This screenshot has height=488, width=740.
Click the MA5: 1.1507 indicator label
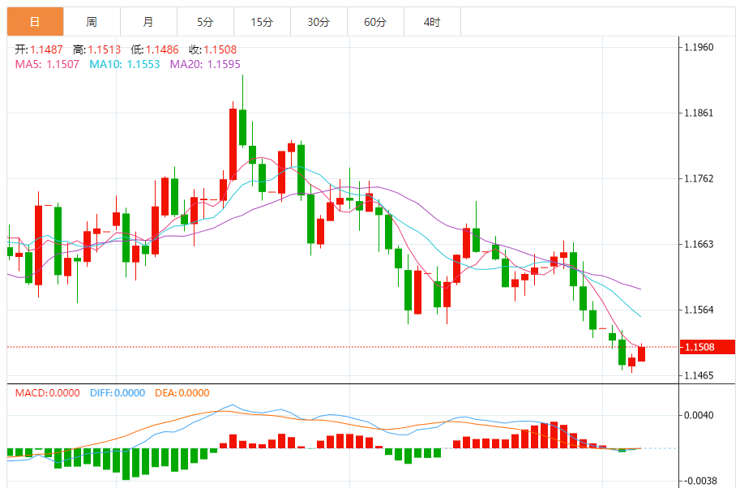(x=47, y=64)
